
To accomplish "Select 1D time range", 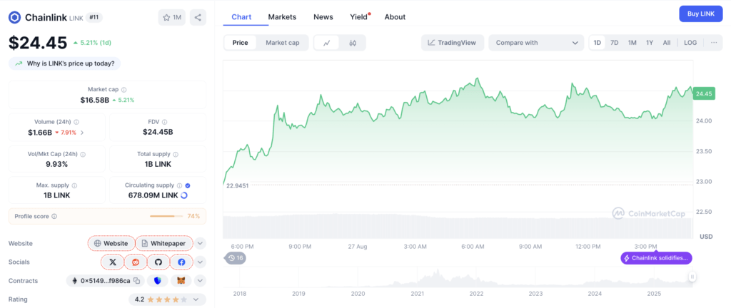I will [x=598, y=42].
